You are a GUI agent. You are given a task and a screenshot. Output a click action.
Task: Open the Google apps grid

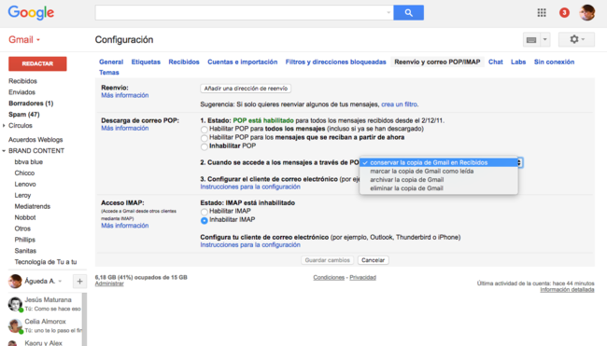(x=542, y=13)
